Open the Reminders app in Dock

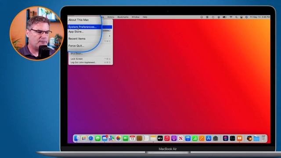click(146, 138)
